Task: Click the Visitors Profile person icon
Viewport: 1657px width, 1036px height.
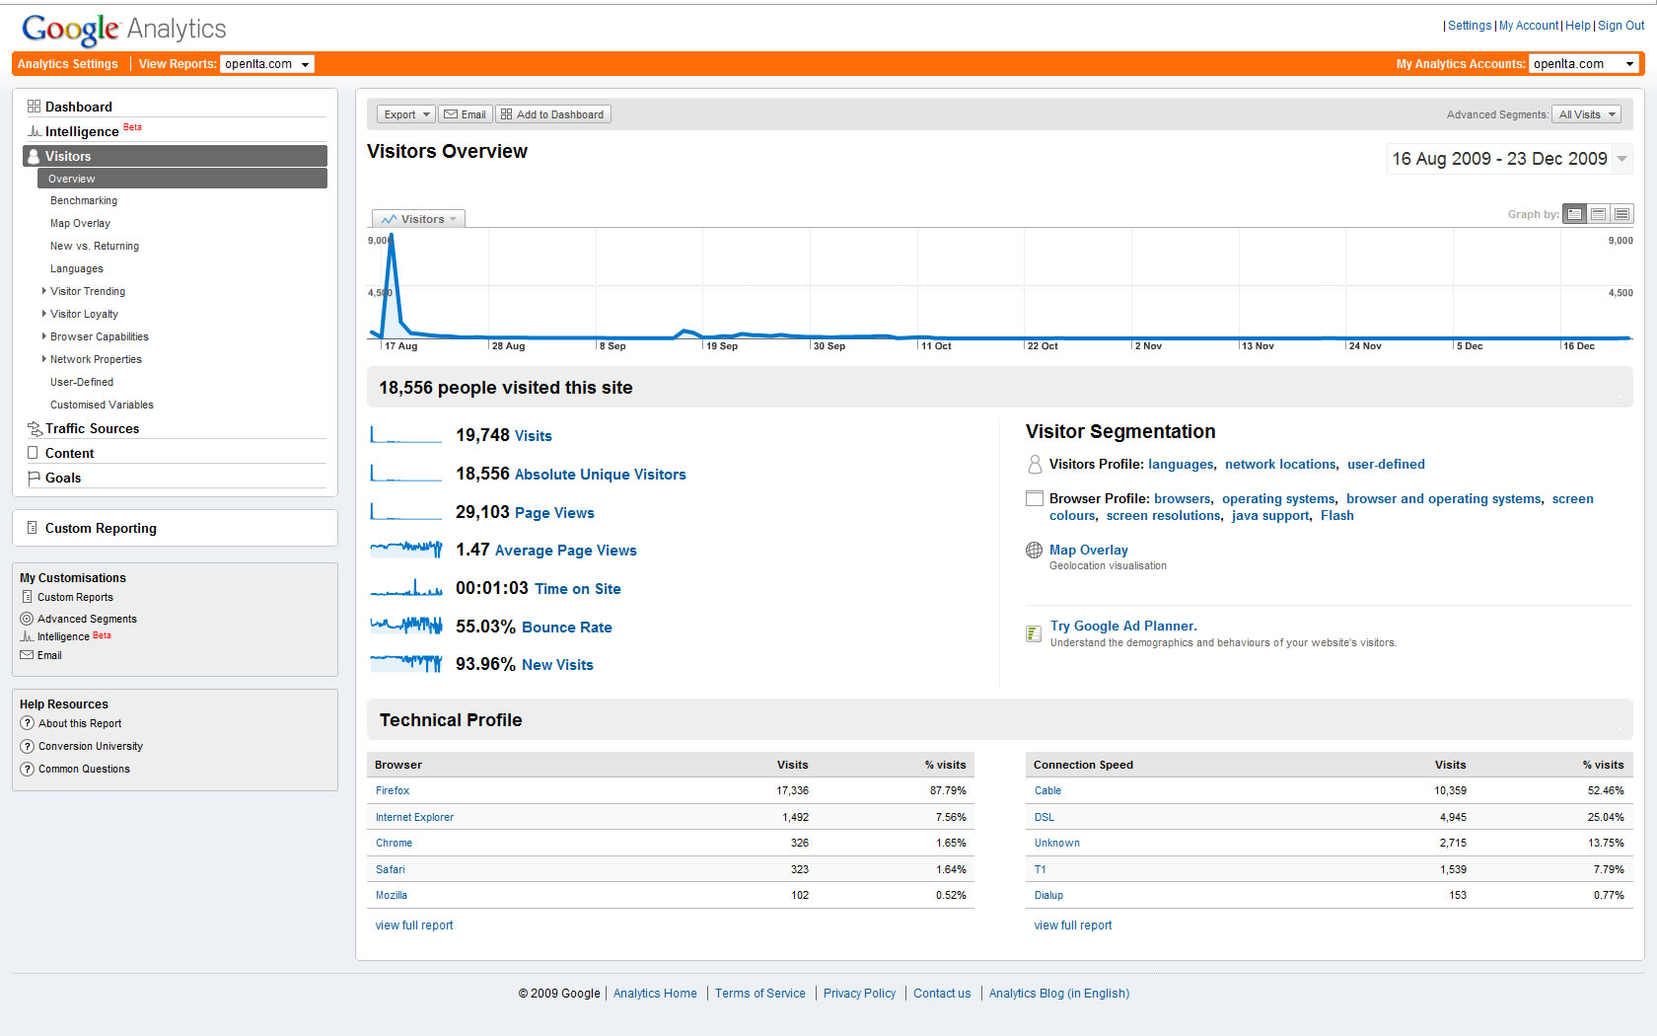Action: click(1035, 464)
